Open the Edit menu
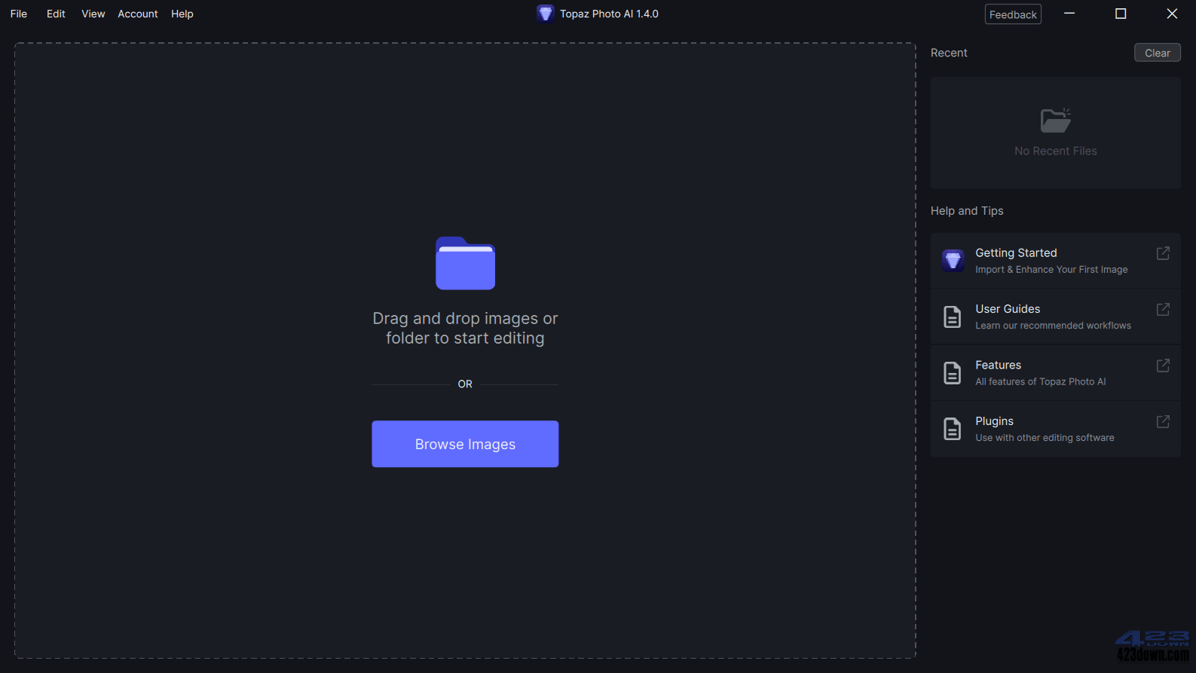The height and width of the screenshot is (673, 1196). 56,14
